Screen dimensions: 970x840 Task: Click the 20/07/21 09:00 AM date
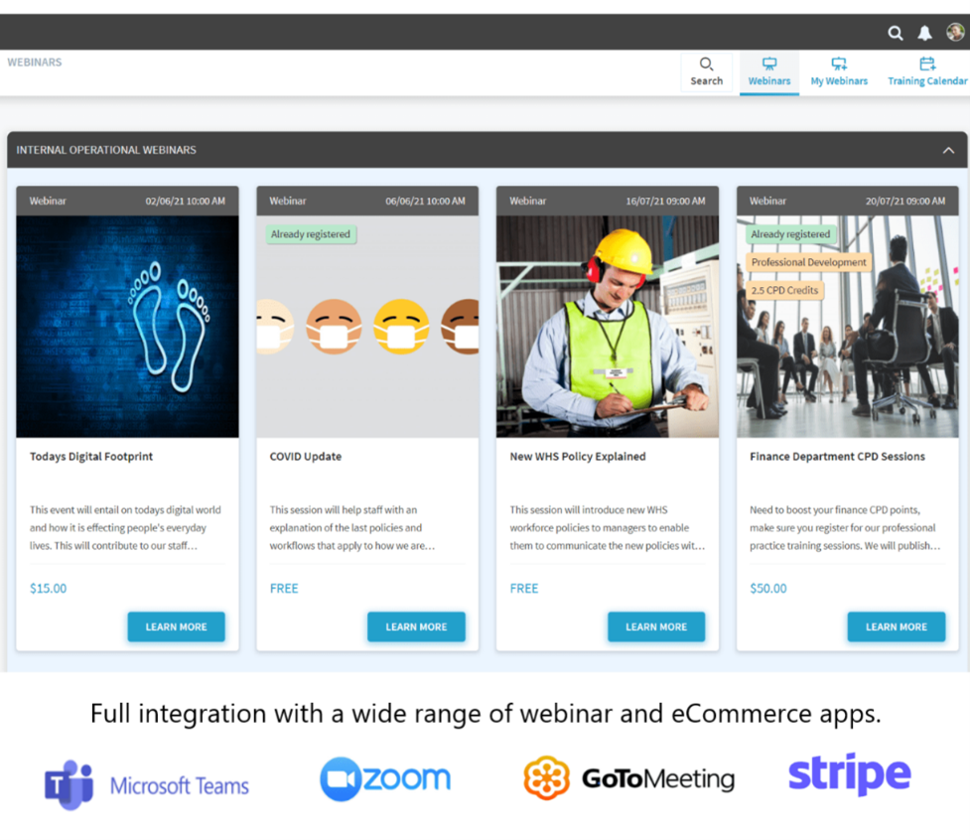[905, 201]
